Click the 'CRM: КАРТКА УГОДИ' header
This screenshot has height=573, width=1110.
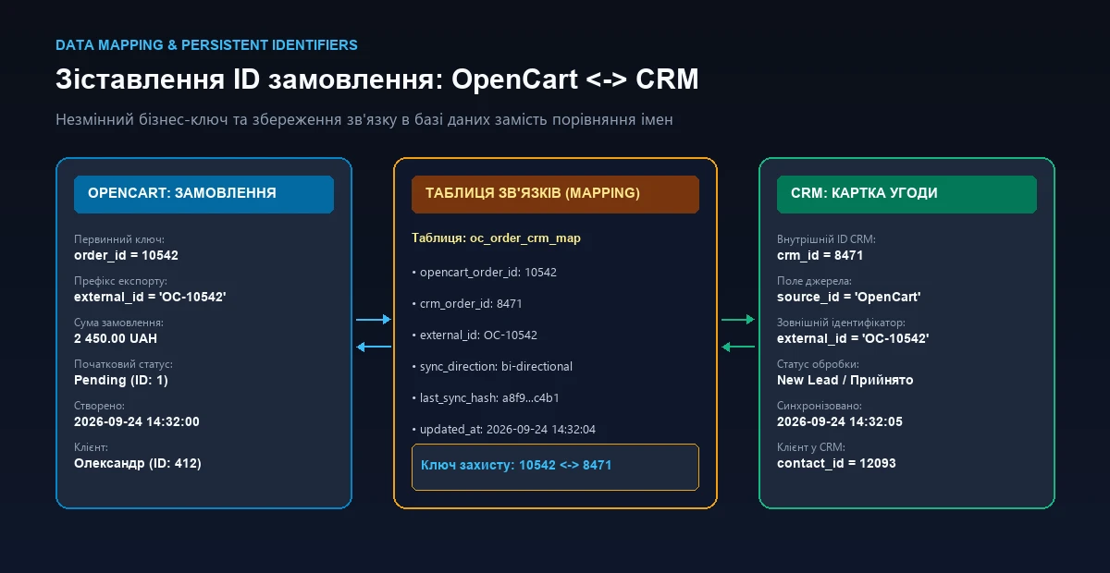(906, 194)
